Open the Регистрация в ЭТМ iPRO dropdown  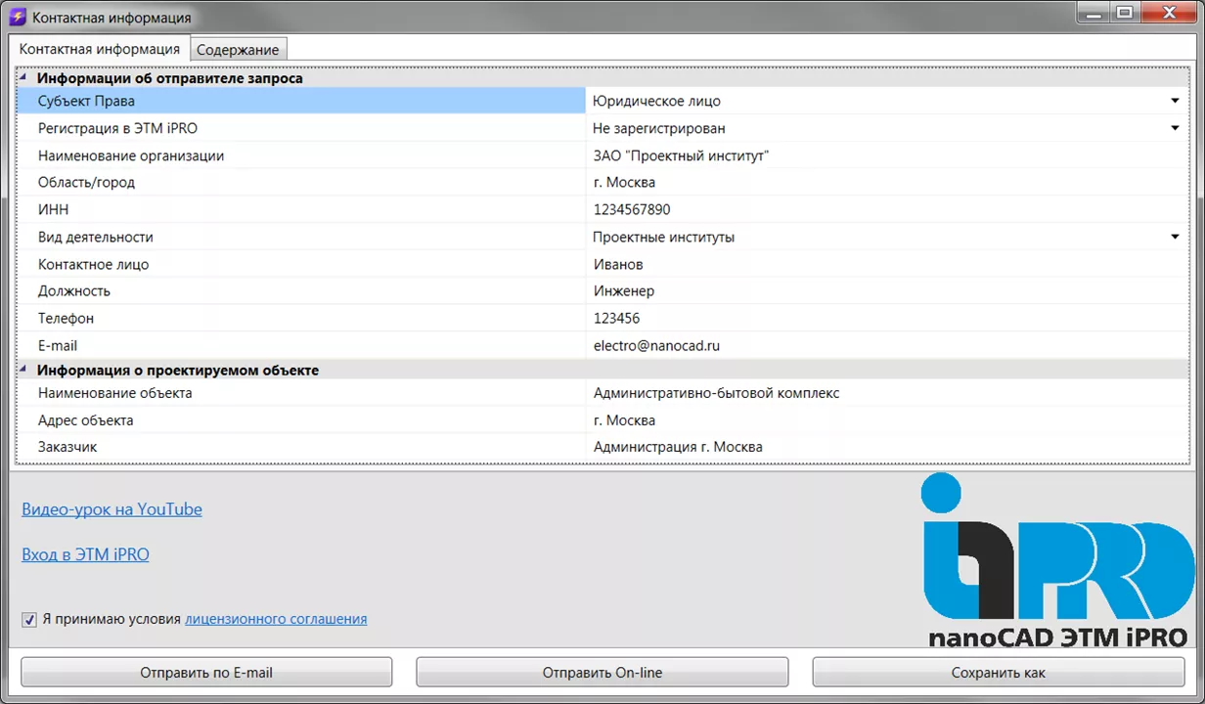(1175, 128)
